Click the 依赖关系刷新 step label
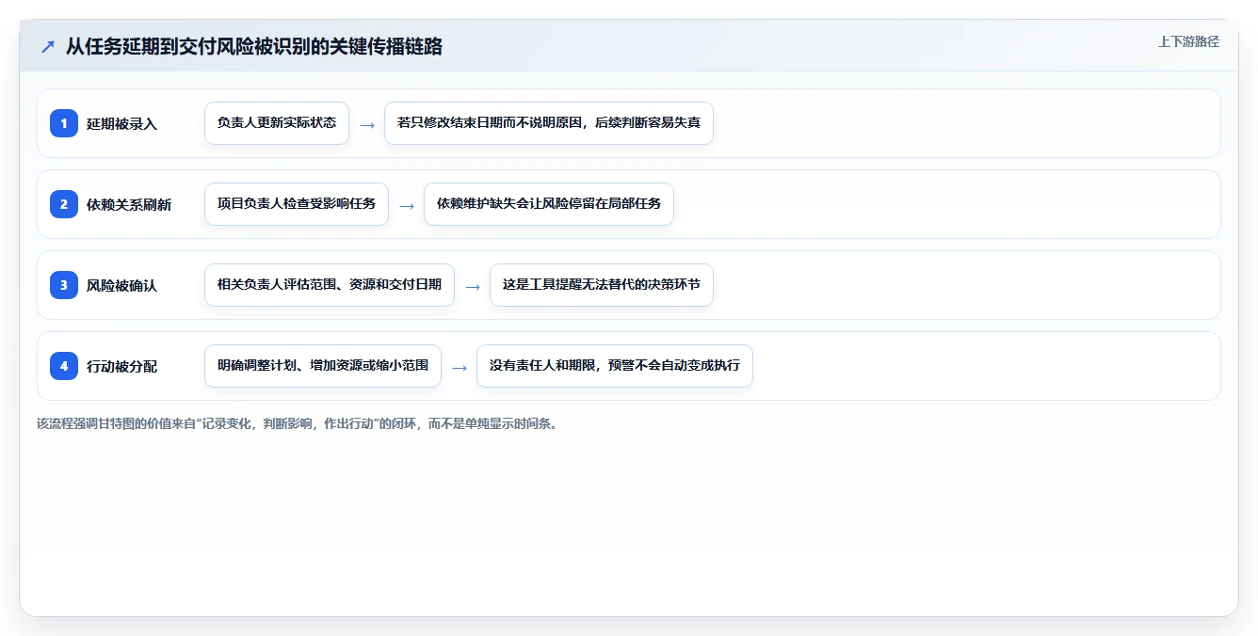1258x636 pixels. 129,205
